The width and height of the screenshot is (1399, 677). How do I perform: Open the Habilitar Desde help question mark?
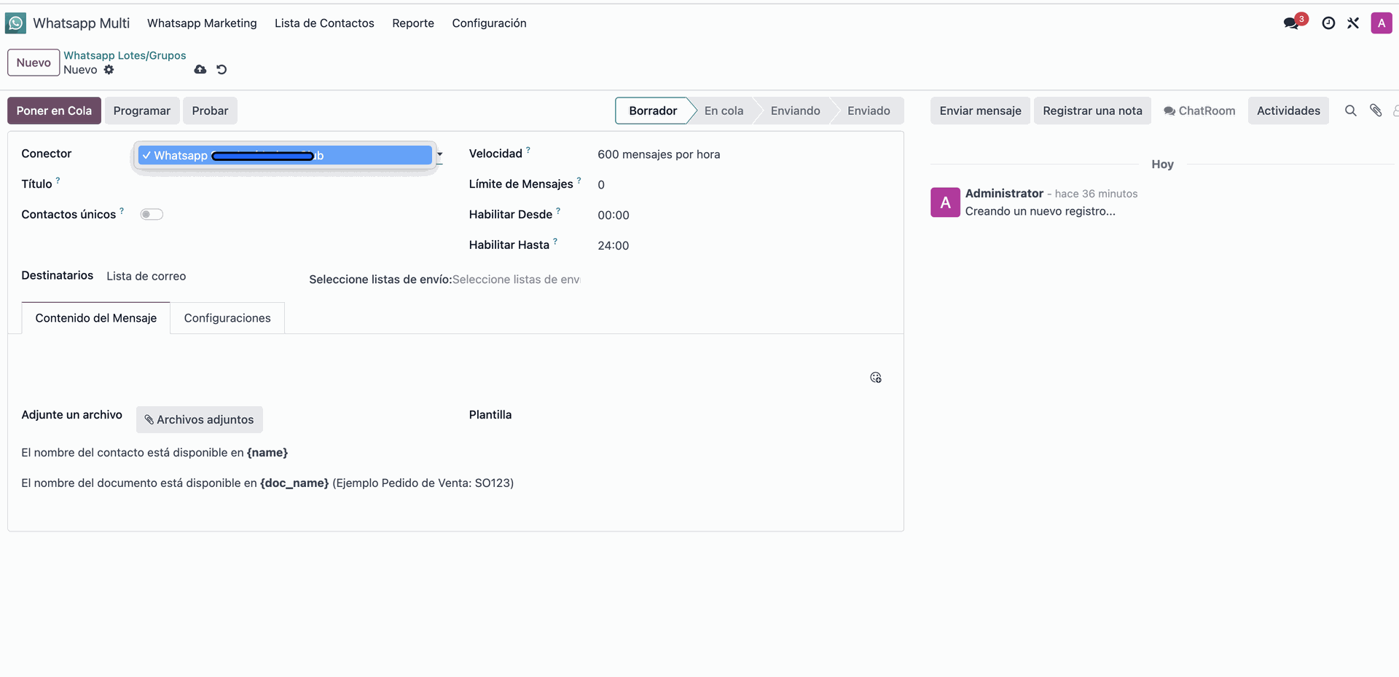tap(558, 210)
